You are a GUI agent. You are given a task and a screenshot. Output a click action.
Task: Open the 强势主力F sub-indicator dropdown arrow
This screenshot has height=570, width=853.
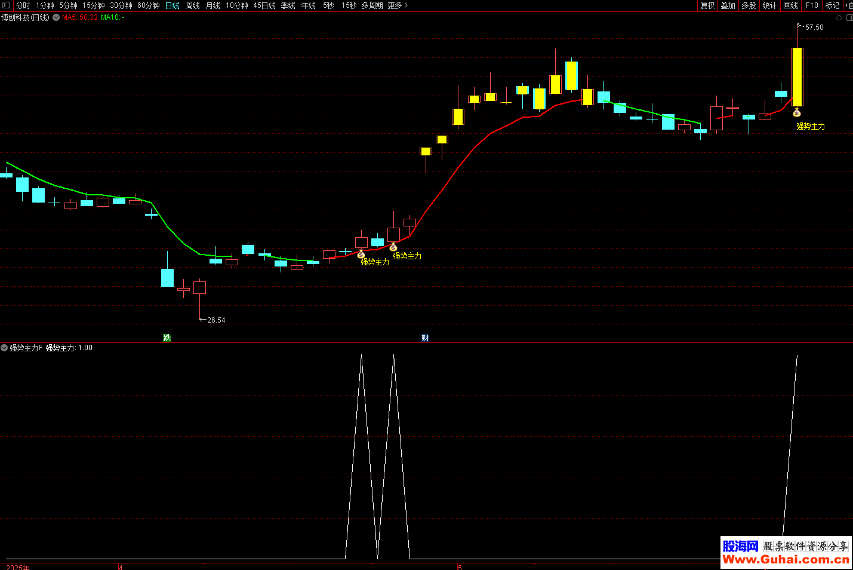pyautogui.click(x=4, y=348)
